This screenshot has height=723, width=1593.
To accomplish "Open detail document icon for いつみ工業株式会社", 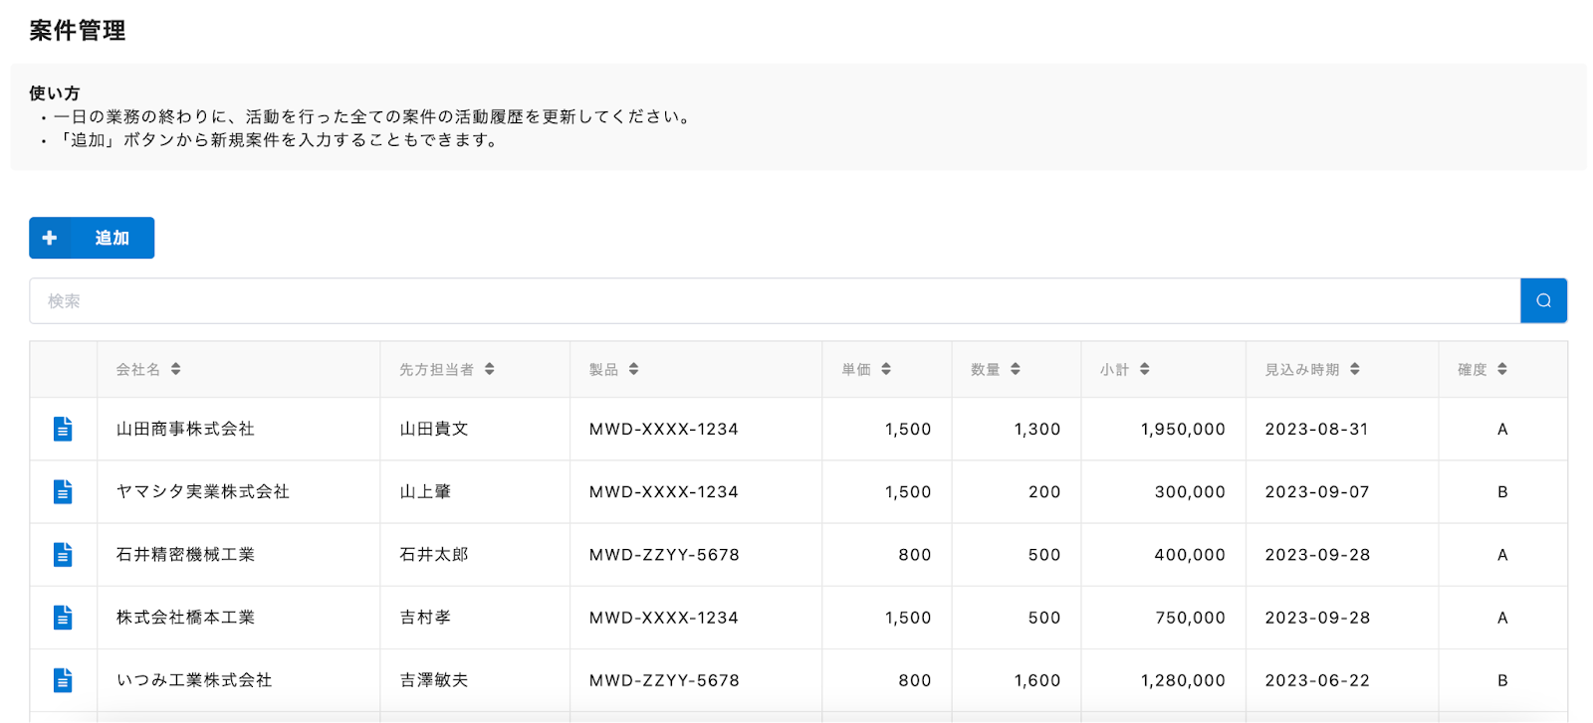I will (x=63, y=679).
